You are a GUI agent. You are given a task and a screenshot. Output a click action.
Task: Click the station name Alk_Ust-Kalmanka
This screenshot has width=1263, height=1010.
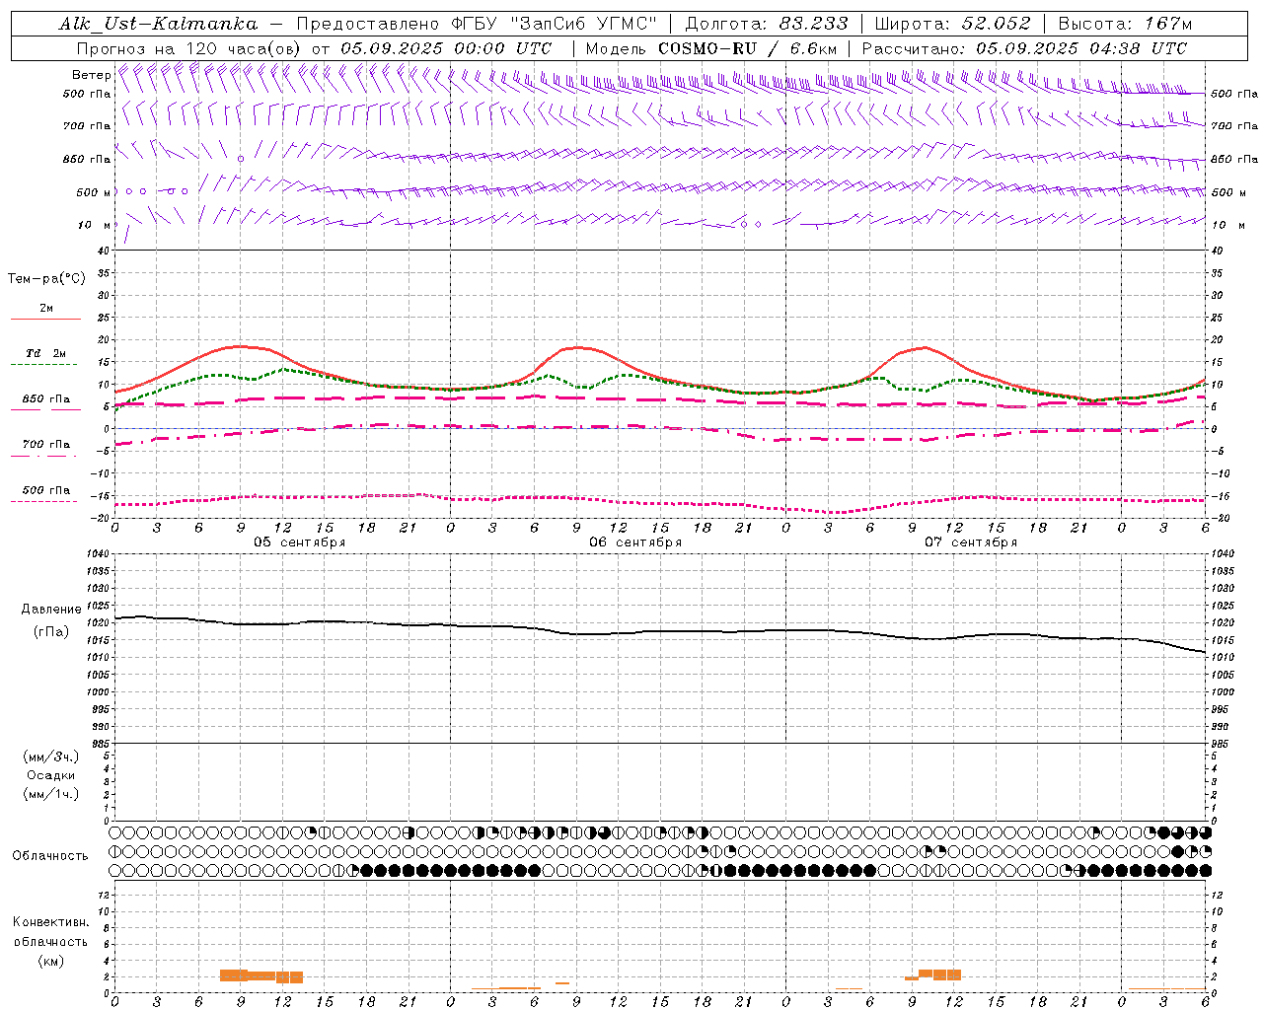pos(158,24)
